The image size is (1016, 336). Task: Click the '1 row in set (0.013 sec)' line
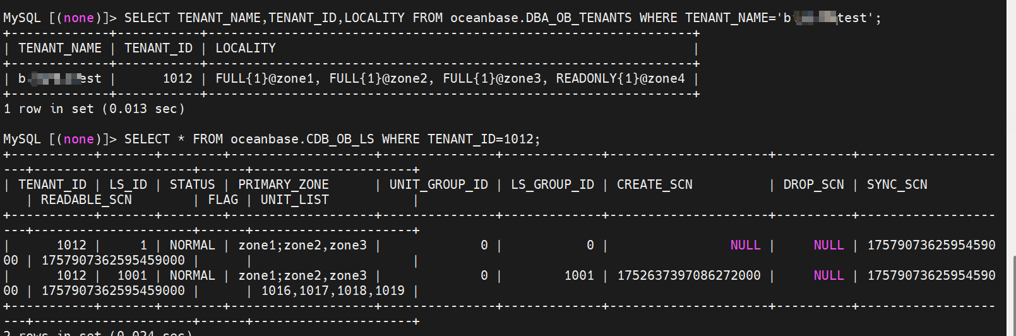94,109
